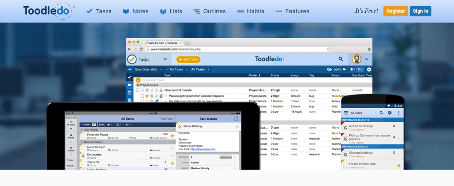Check off Finish the Report on the iPad
454x186 pixels.
tap(83, 136)
